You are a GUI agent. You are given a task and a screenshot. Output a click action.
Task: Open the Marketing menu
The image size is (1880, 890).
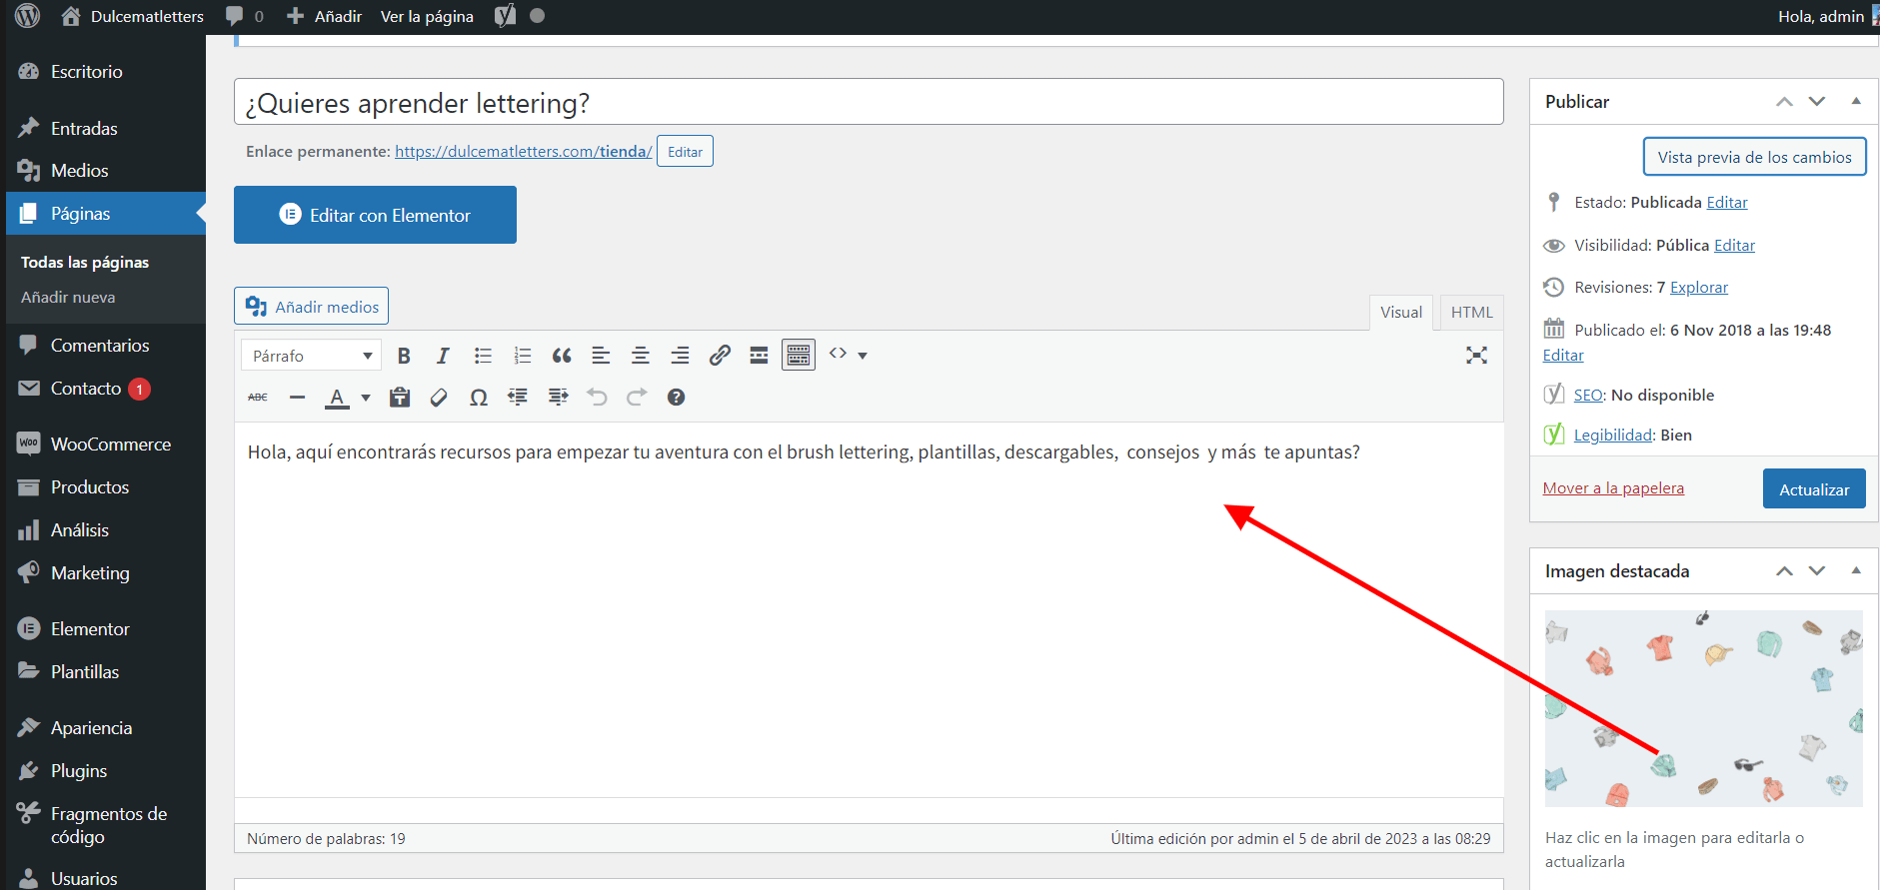coord(90,573)
